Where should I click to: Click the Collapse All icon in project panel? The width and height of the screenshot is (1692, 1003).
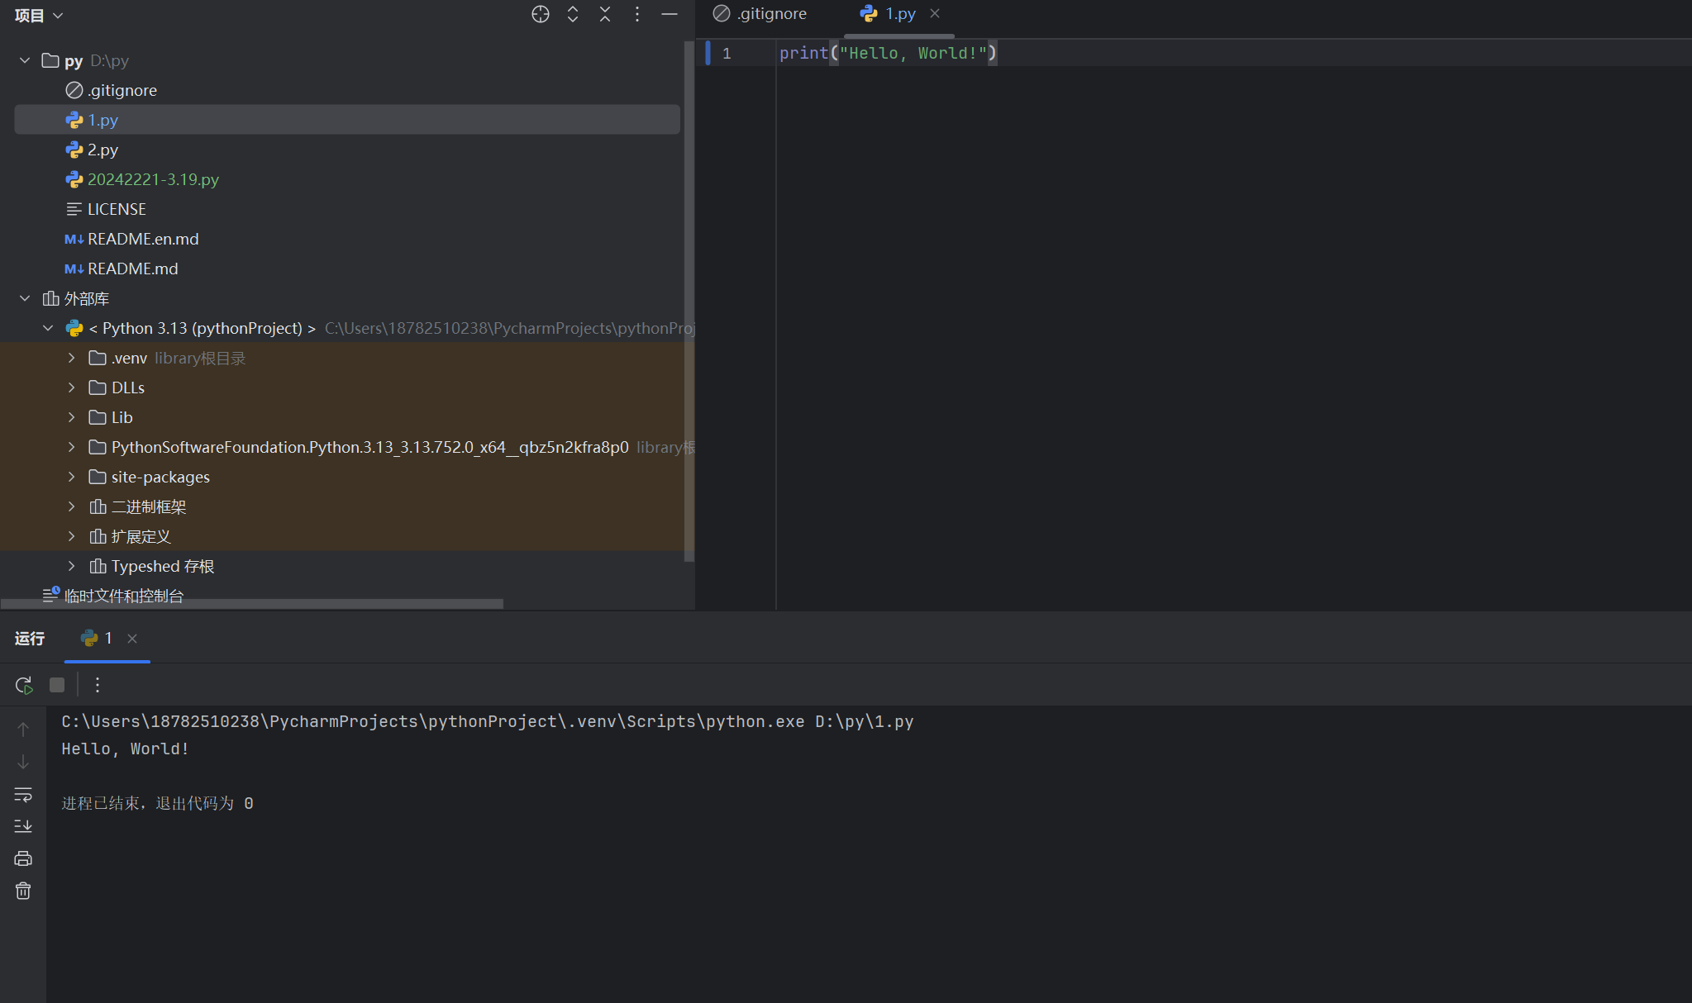click(605, 14)
